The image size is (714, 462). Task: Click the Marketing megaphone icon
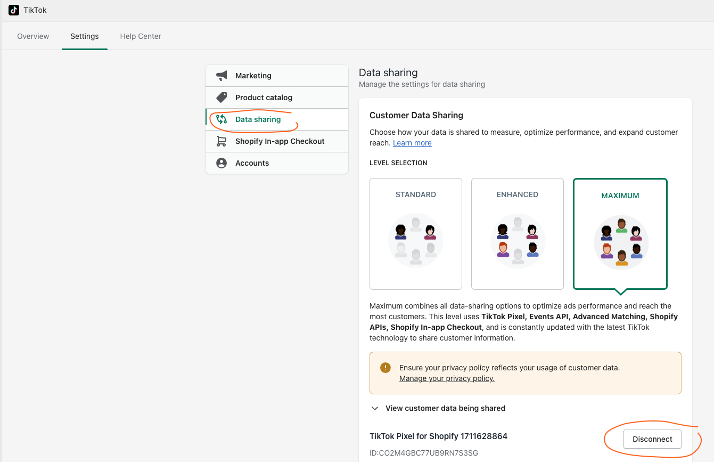pos(221,76)
